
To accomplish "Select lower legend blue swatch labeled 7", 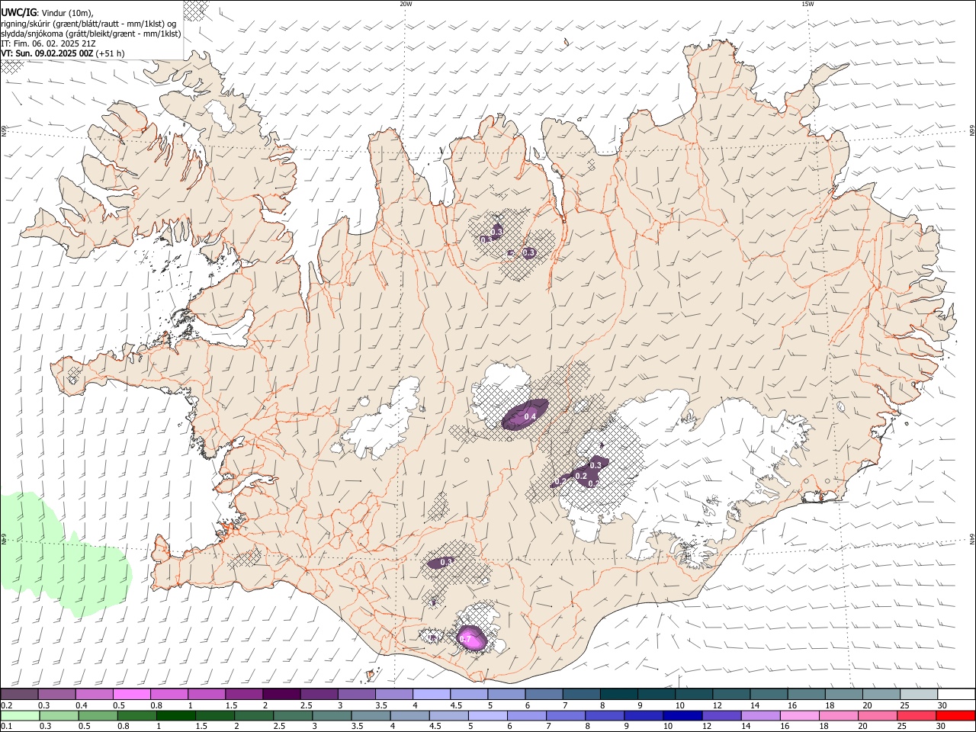I will click(x=566, y=715).
